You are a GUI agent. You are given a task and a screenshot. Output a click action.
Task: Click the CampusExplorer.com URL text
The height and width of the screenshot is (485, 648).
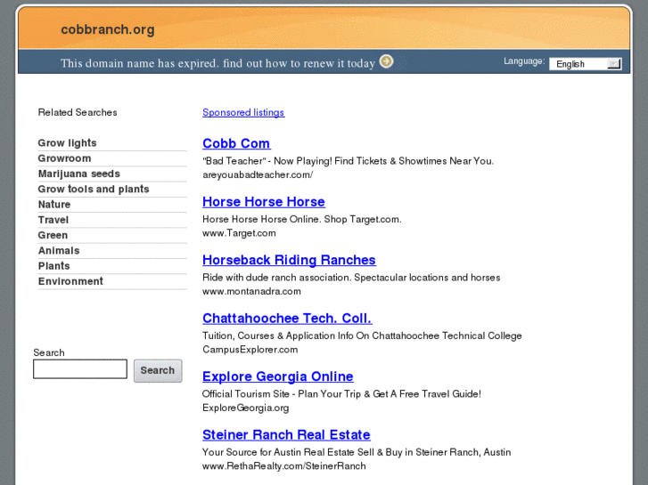250,350
